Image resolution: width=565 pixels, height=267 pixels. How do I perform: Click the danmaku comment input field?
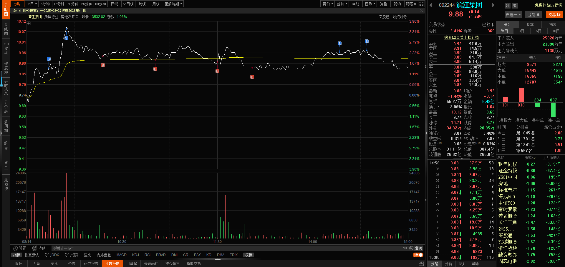(x=227, y=248)
